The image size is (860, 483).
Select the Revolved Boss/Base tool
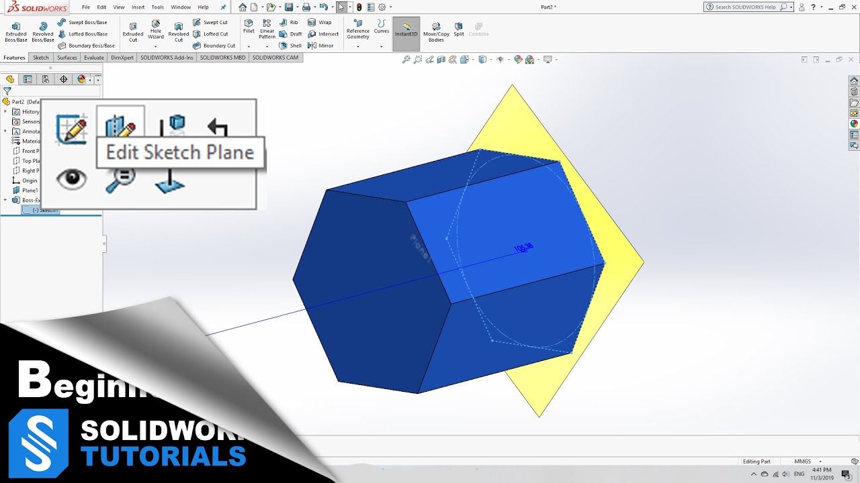[x=43, y=31]
